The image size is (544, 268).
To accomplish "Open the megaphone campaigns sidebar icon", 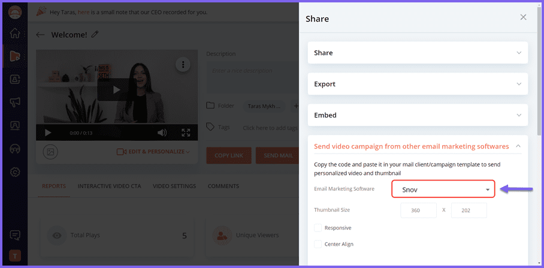I will pos(15,103).
